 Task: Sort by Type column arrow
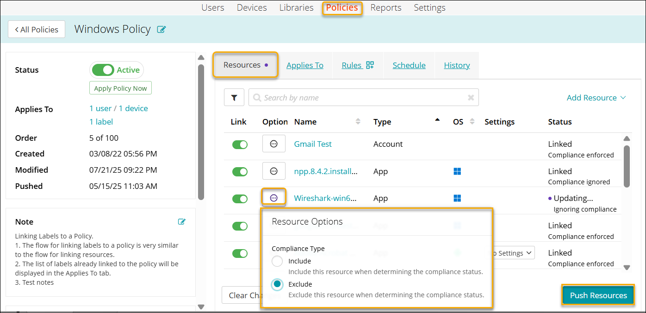click(x=437, y=120)
